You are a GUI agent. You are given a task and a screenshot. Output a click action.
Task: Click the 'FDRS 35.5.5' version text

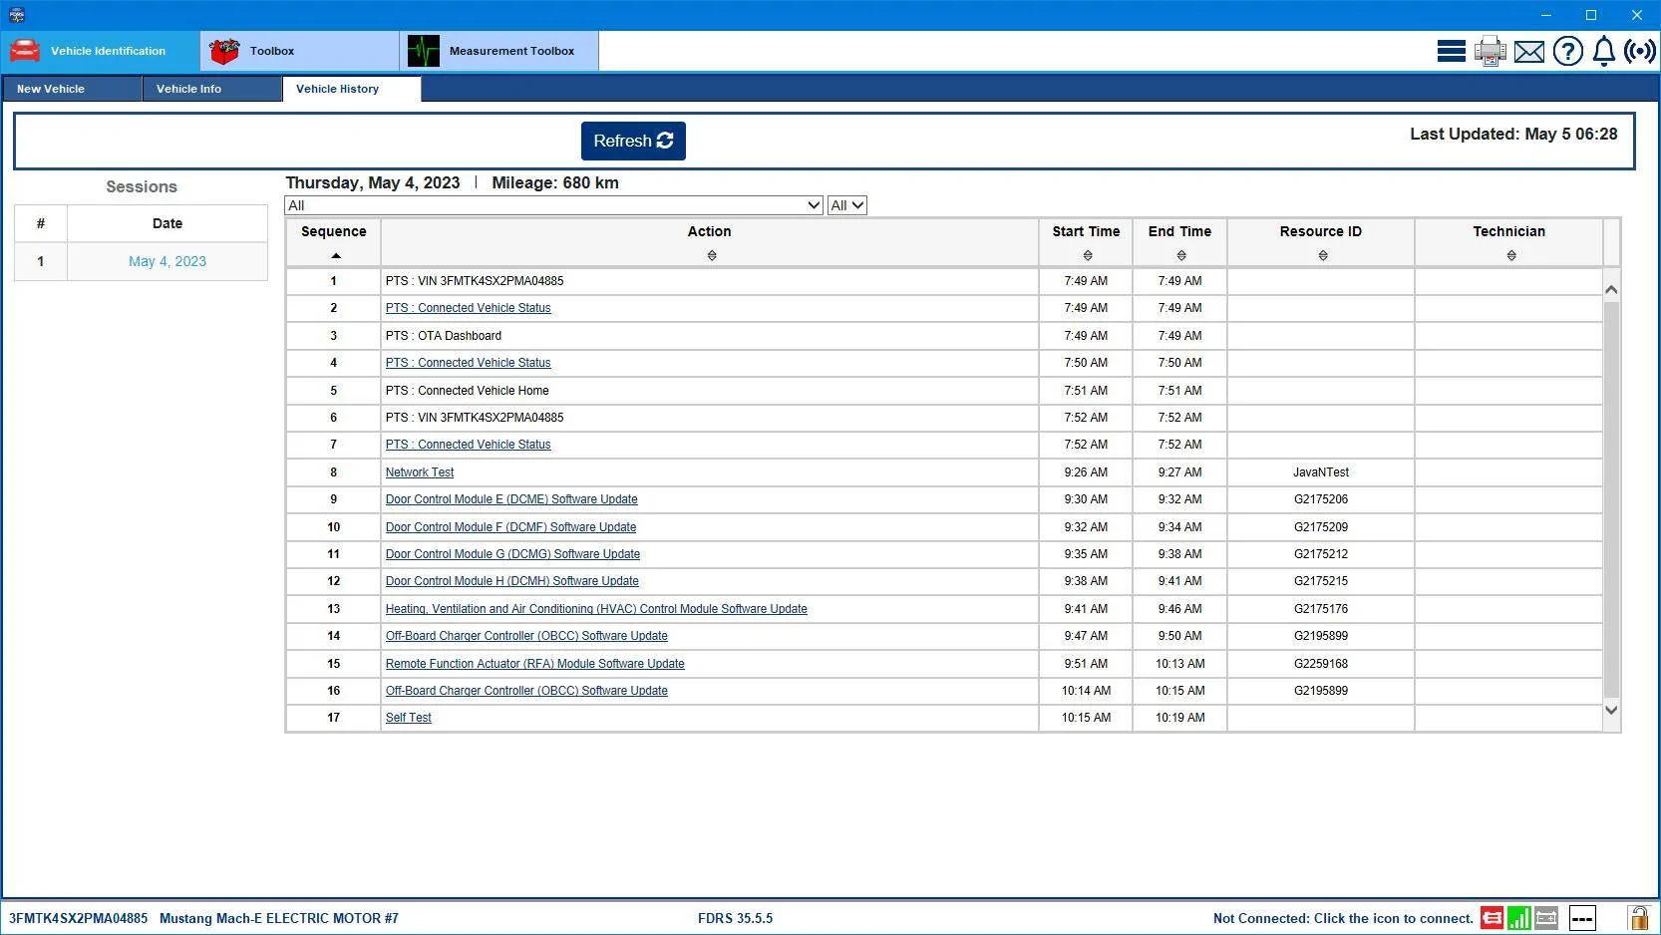pyautogui.click(x=736, y=918)
